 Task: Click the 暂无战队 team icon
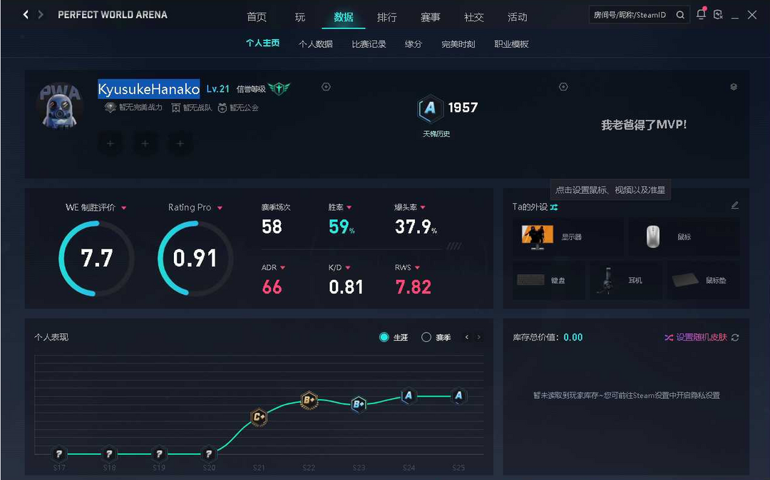point(176,108)
